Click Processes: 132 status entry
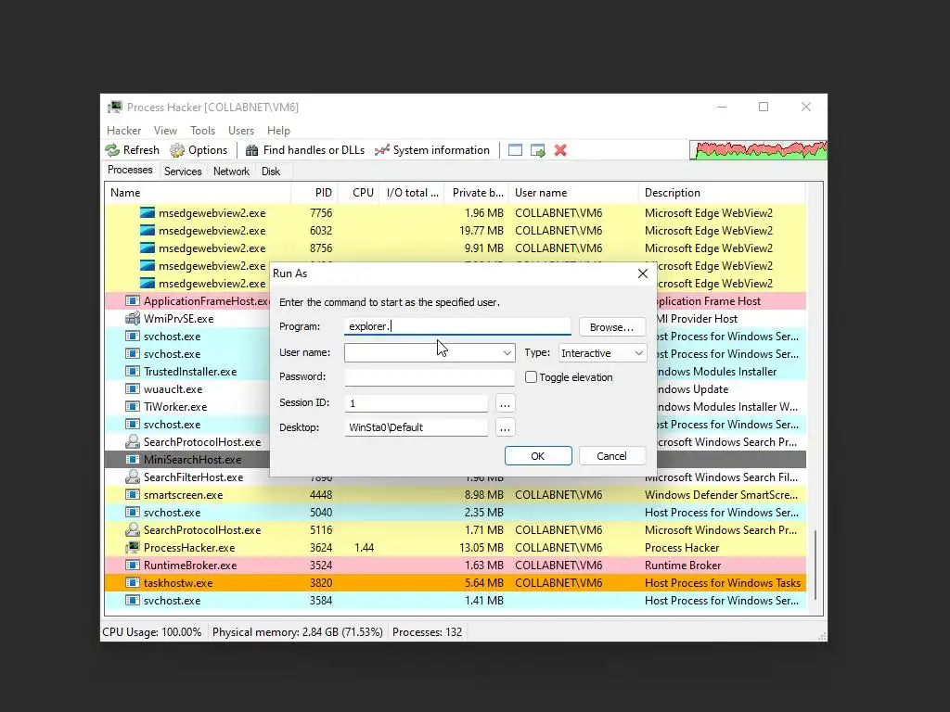950x712 pixels. point(427,632)
